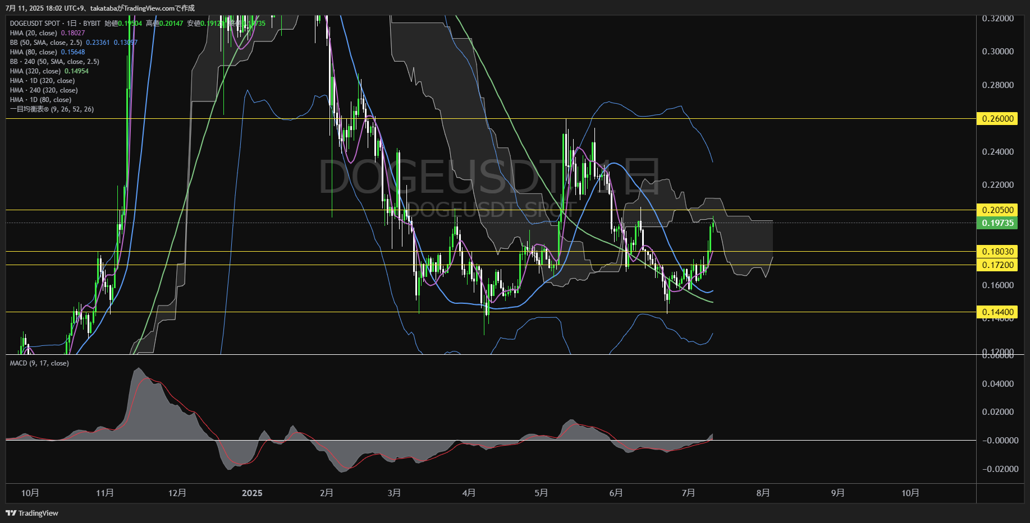Click the HMA 80 value 0.15648

pyautogui.click(x=73, y=52)
